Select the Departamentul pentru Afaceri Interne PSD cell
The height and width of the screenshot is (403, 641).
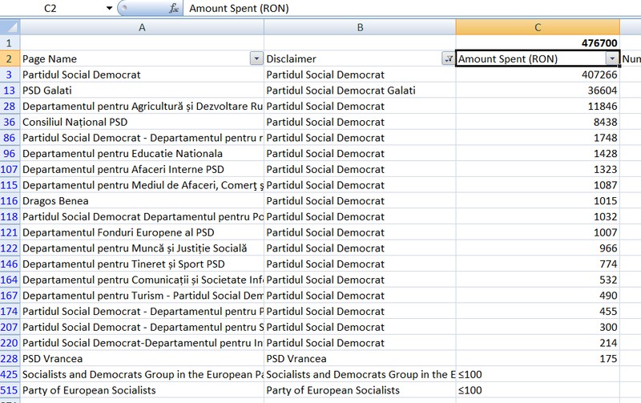[x=142, y=170]
